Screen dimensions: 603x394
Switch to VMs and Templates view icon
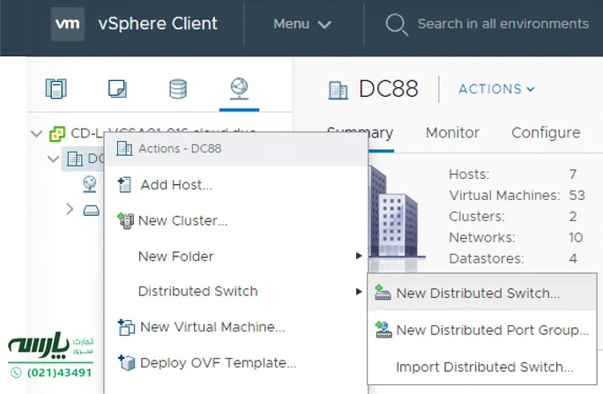pyautogui.click(x=117, y=88)
